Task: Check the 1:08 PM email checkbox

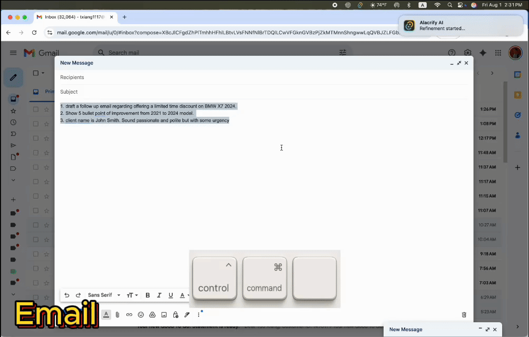Action: (x=36, y=124)
